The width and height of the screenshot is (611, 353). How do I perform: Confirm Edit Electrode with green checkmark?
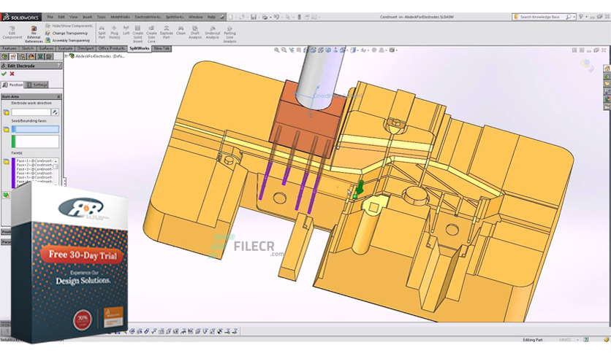(x=4, y=74)
